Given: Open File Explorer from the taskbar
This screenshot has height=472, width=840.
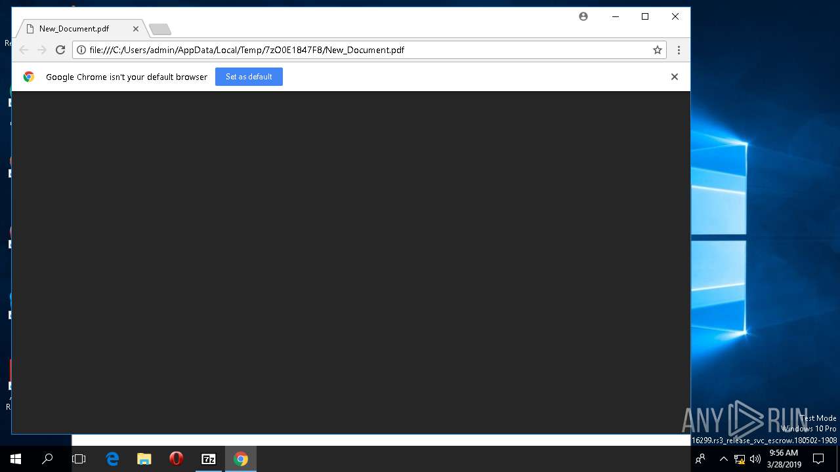Looking at the screenshot, I should click(x=144, y=459).
